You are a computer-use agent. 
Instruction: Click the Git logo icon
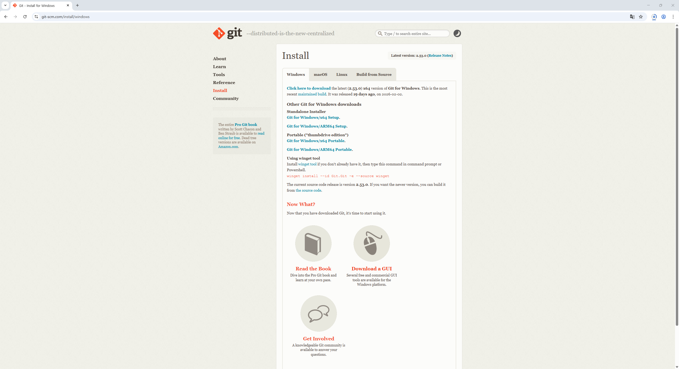click(219, 33)
